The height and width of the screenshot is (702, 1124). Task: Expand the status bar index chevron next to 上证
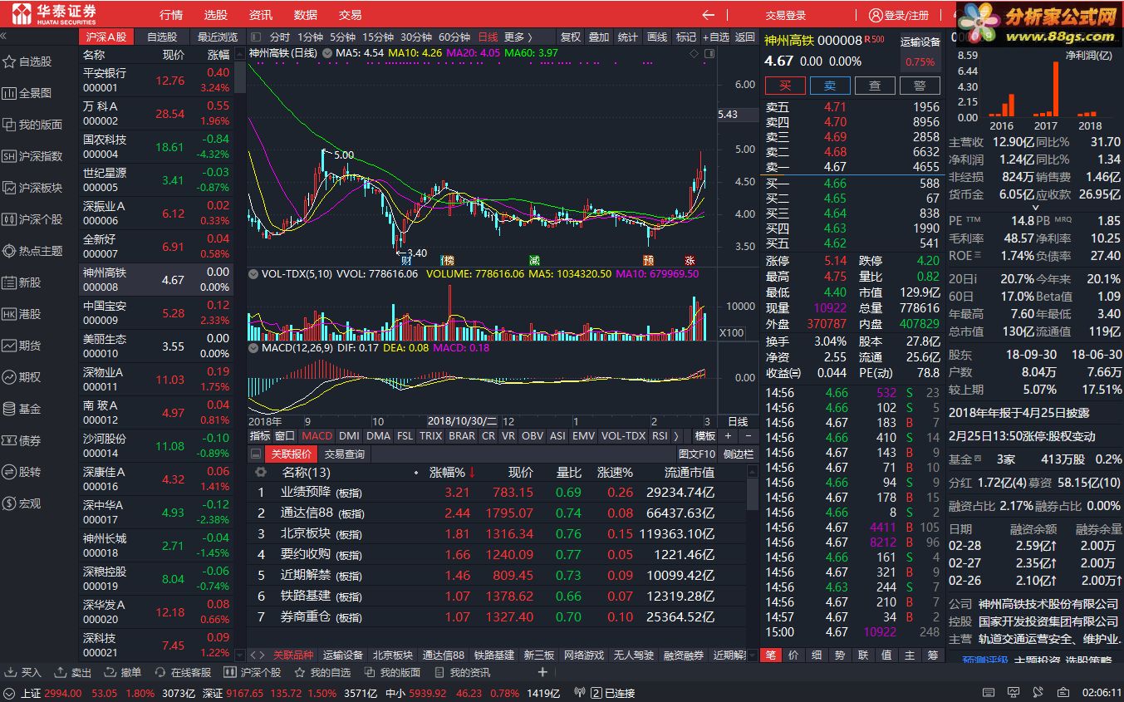[9, 693]
